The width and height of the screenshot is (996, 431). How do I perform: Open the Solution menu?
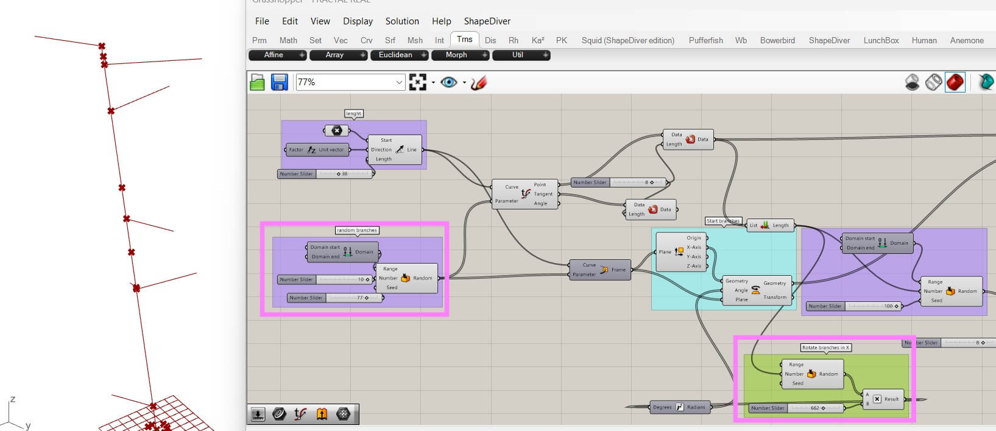tap(402, 21)
